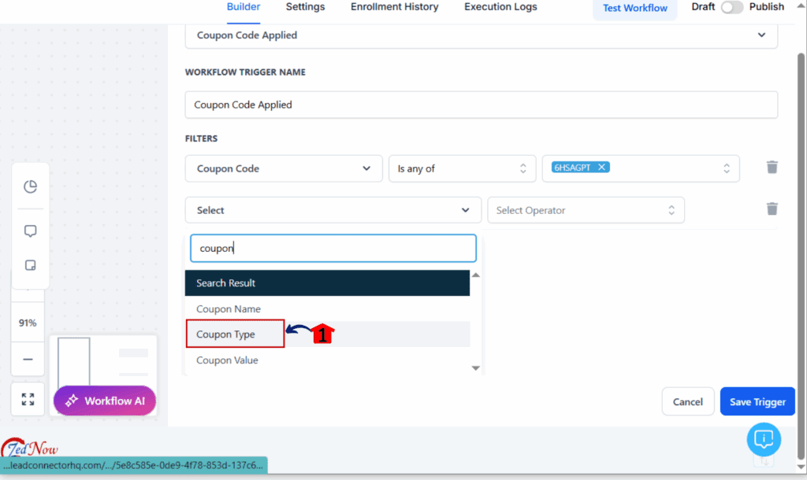Switch to the Settings tab
Image resolution: width=807 pixels, height=480 pixels.
[x=305, y=7]
